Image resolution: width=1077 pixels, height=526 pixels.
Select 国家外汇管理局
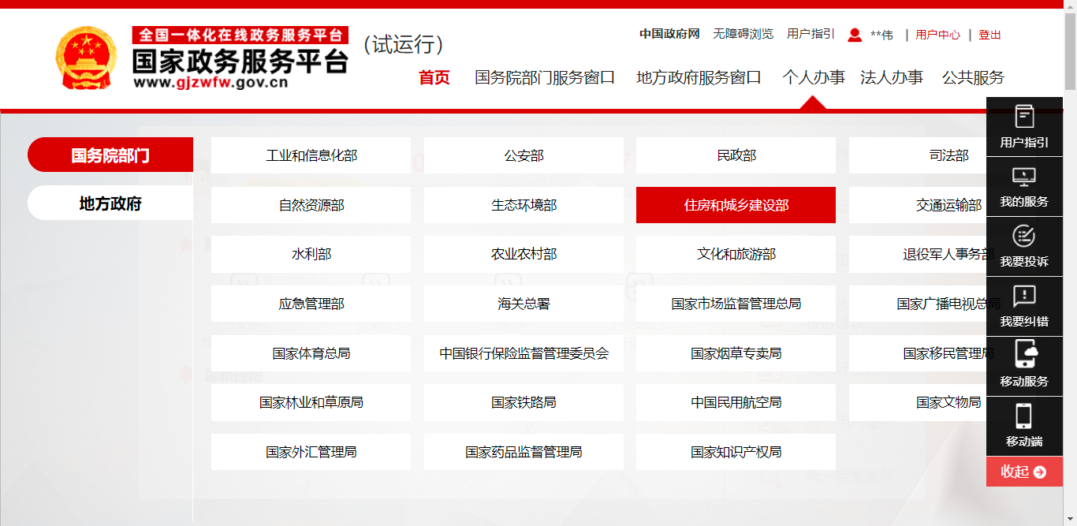tap(311, 452)
